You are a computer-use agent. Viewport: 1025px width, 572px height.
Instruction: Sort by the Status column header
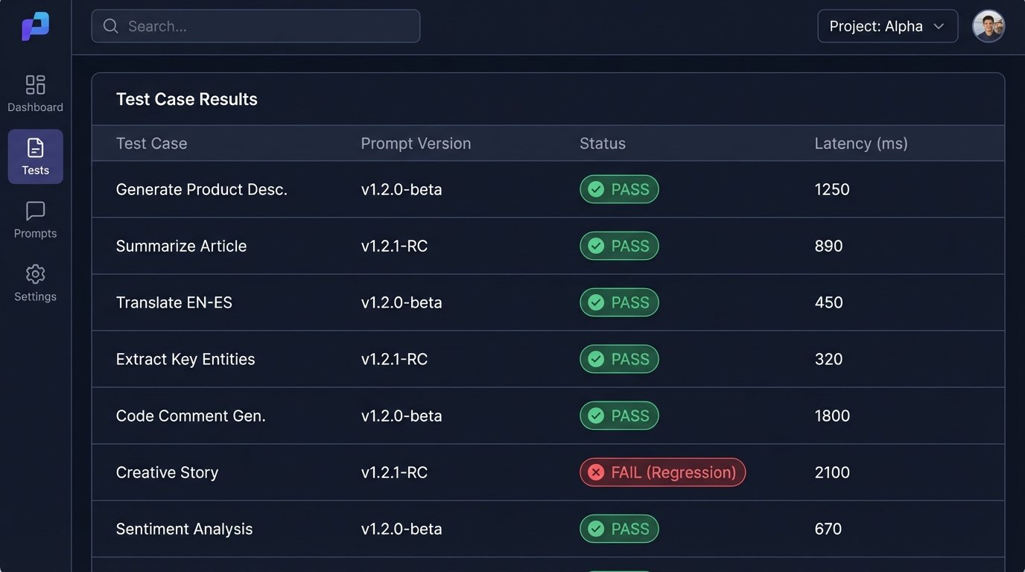coord(602,144)
